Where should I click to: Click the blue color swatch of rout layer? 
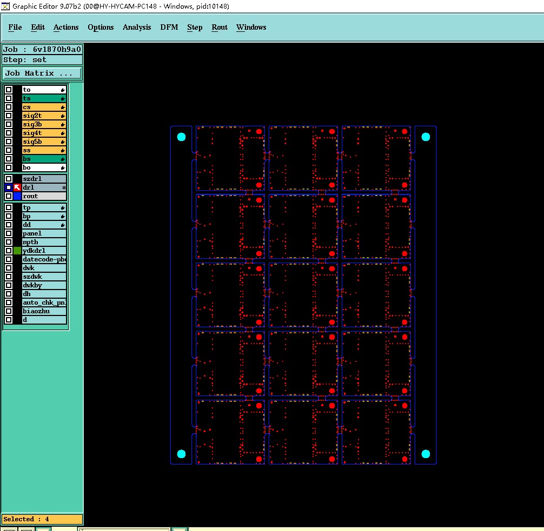(17, 196)
